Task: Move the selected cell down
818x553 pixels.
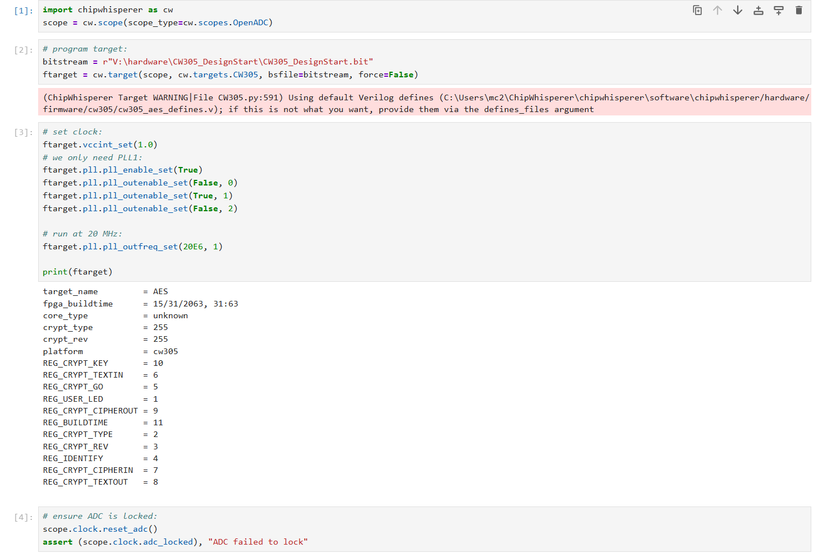Action: click(738, 11)
